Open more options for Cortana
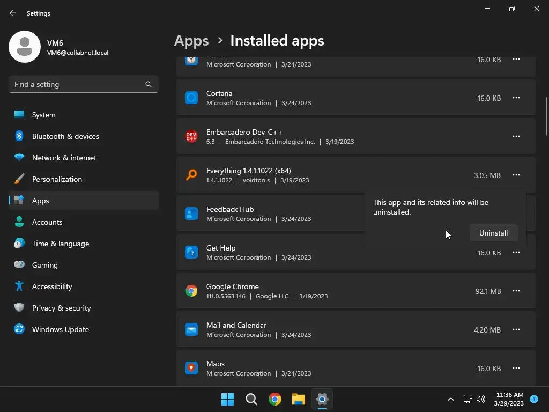Viewport: 549px width, 412px height. [516, 98]
